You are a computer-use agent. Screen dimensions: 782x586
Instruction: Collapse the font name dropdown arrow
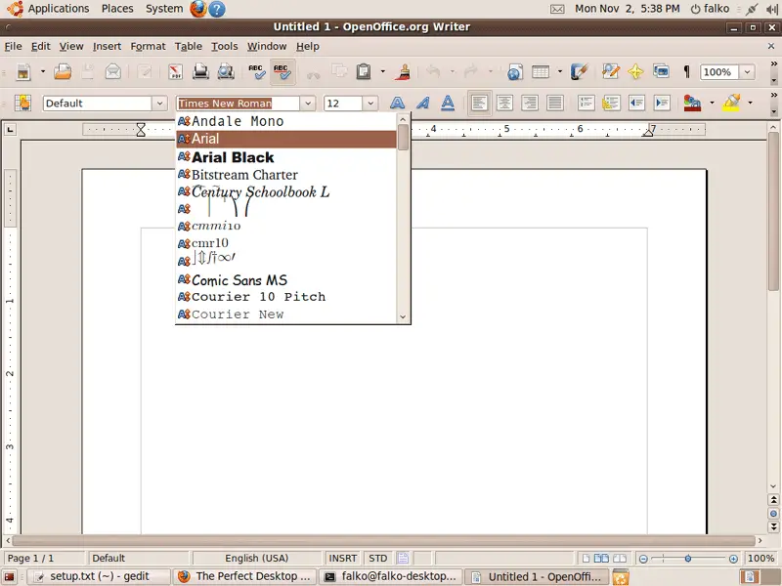pos(308,104)
